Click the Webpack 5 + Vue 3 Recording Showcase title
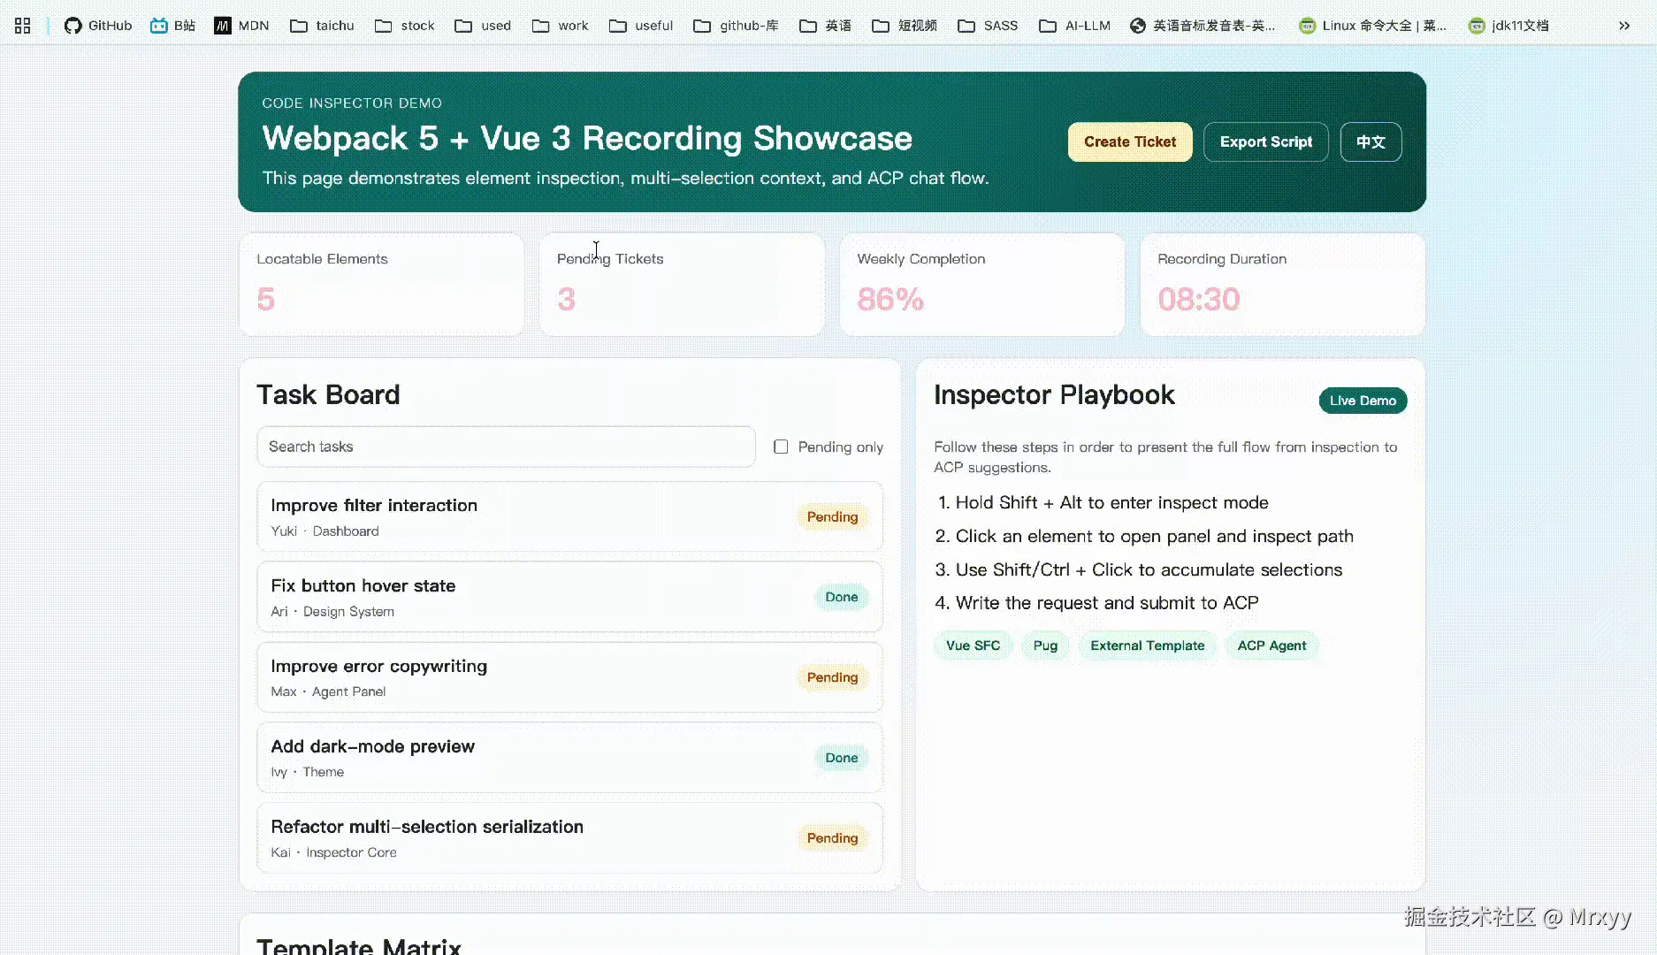Viewport: 1657px width, 955px height. coord(587,138)
